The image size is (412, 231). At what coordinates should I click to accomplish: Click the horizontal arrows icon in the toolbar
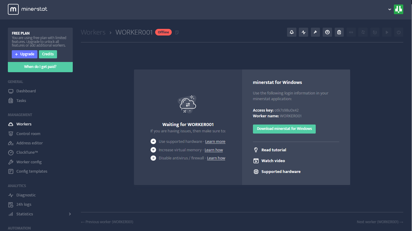pyautogui.click(x=351, y=32)
